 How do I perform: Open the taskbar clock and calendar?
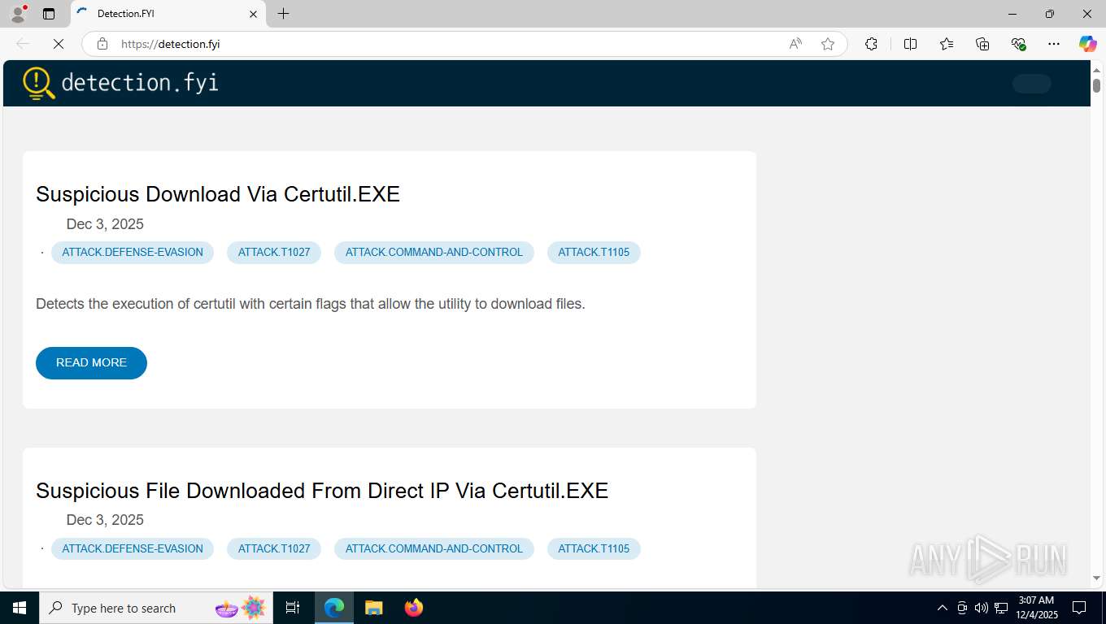pos(1035,608)
